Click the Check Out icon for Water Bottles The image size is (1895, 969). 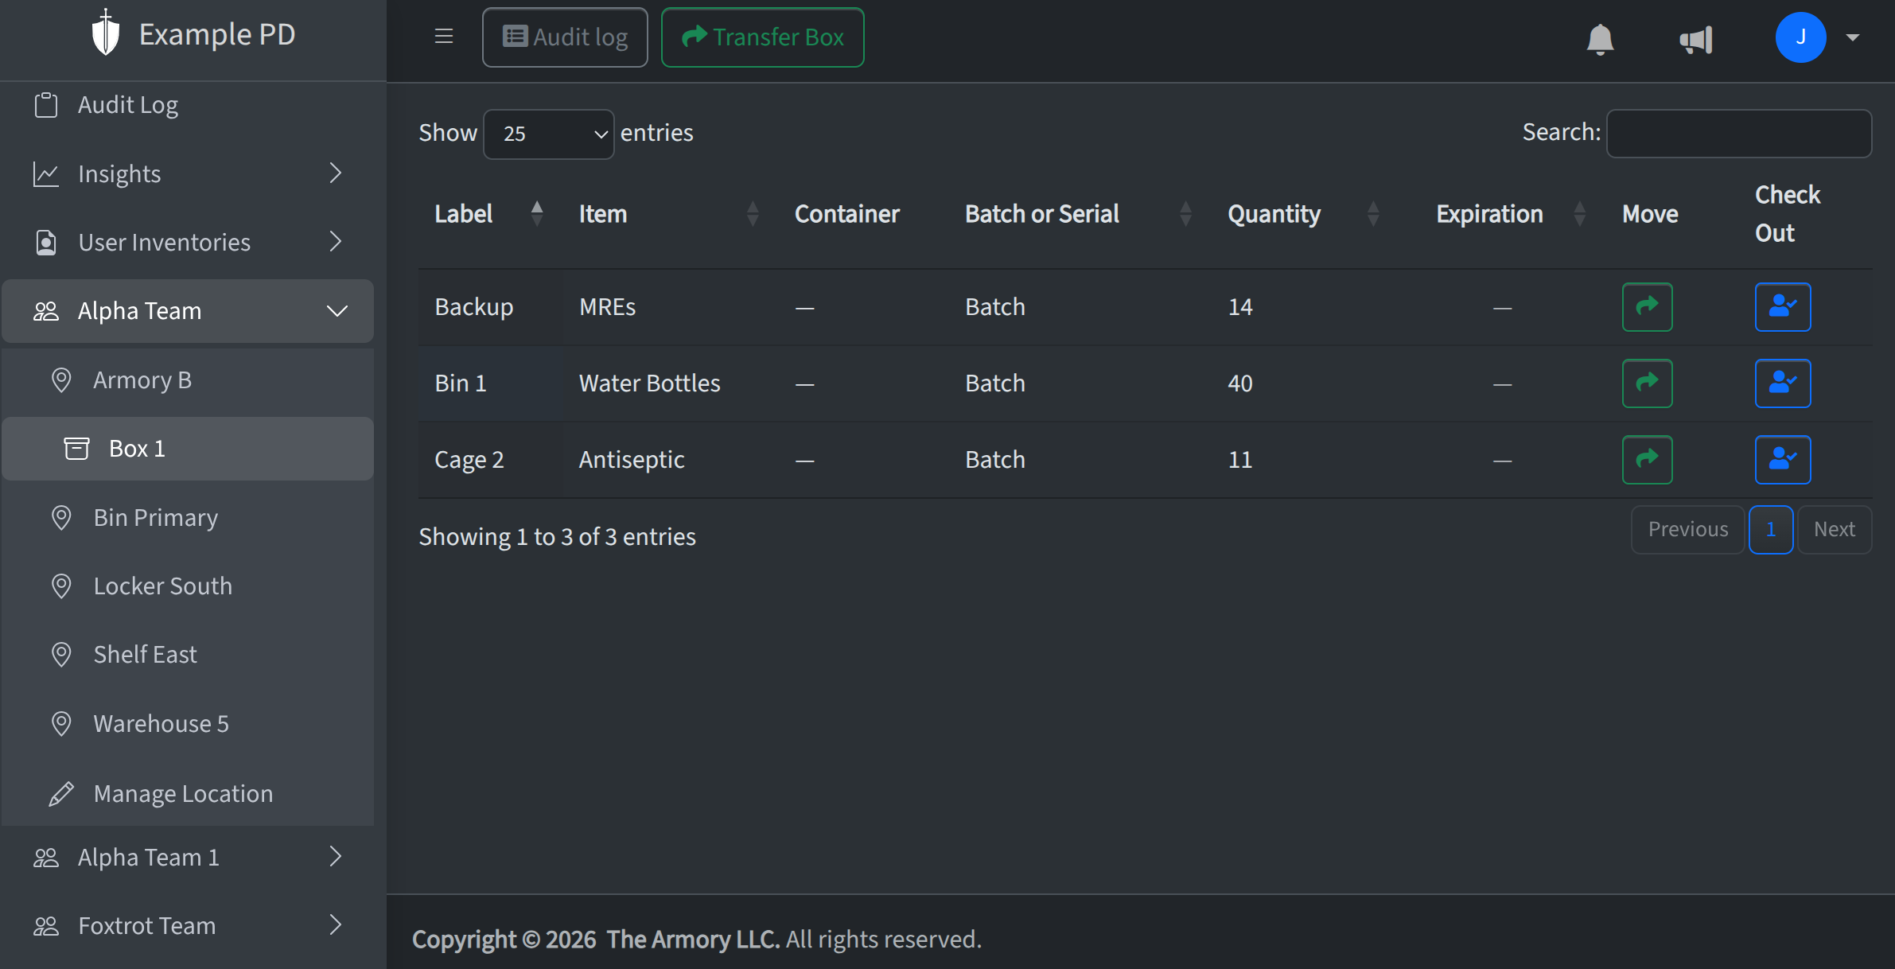[1782, 383]
